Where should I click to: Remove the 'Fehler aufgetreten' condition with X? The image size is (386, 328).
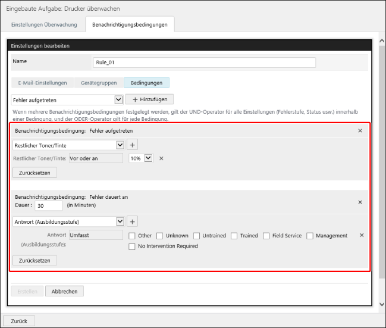(x=360, y=130)
